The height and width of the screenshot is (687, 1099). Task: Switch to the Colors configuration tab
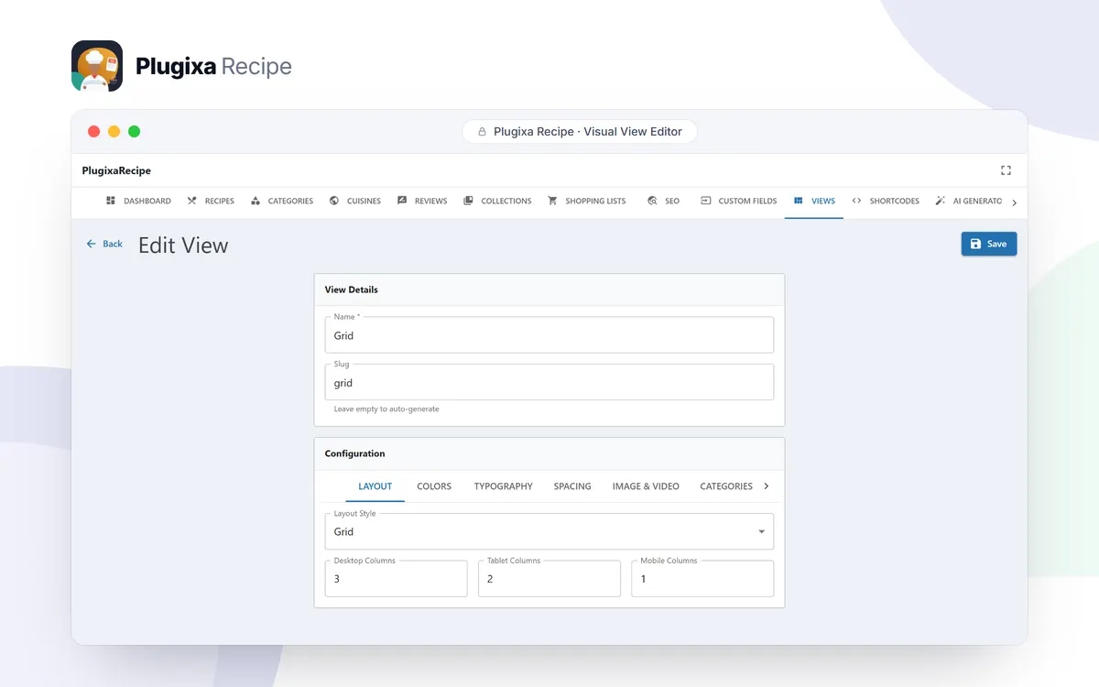pyautogui.click(x=434, y=486)
